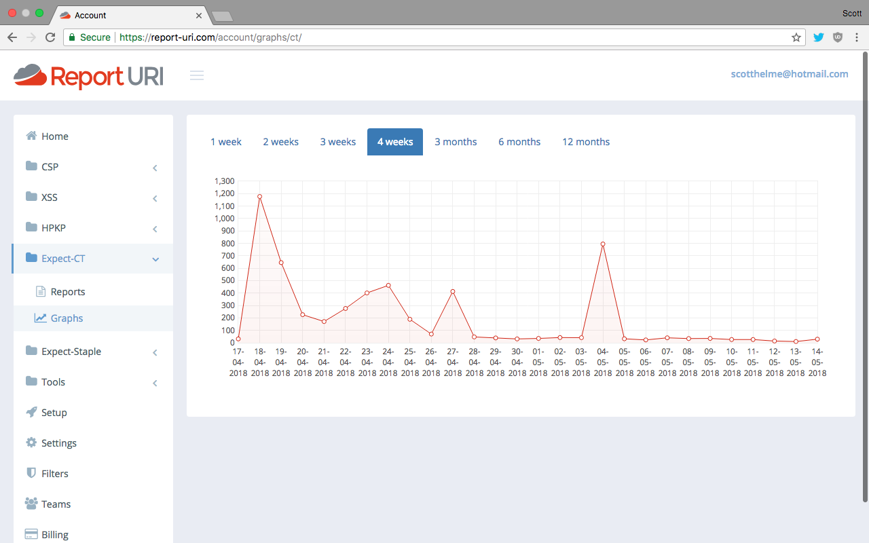Click the Filters shield icon

(31, 473)
